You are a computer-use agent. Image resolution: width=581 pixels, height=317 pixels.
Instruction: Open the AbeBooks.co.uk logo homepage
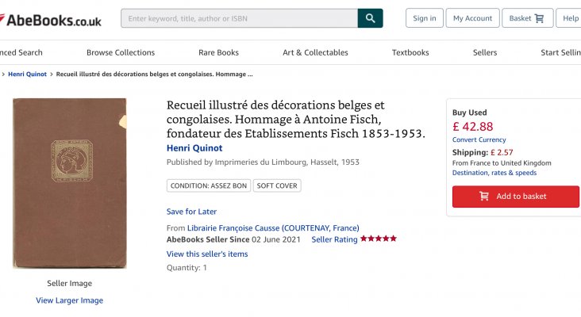(x=50, y=20)
